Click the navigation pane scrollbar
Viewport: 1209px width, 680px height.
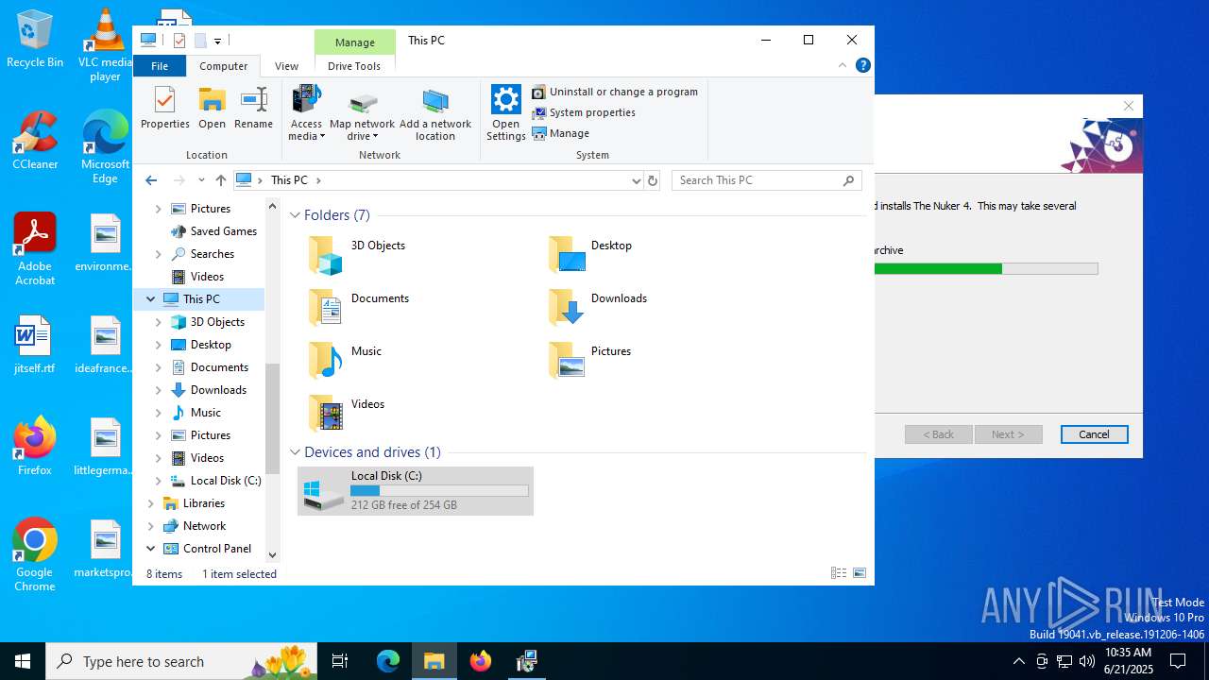[x=273, y=418]
